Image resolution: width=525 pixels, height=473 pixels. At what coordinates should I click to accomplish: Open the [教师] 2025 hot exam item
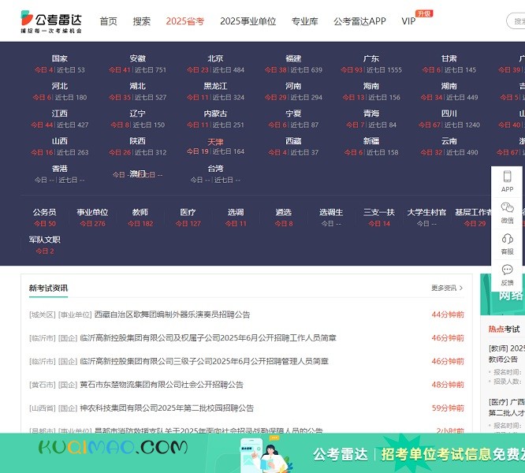(507, 353)
